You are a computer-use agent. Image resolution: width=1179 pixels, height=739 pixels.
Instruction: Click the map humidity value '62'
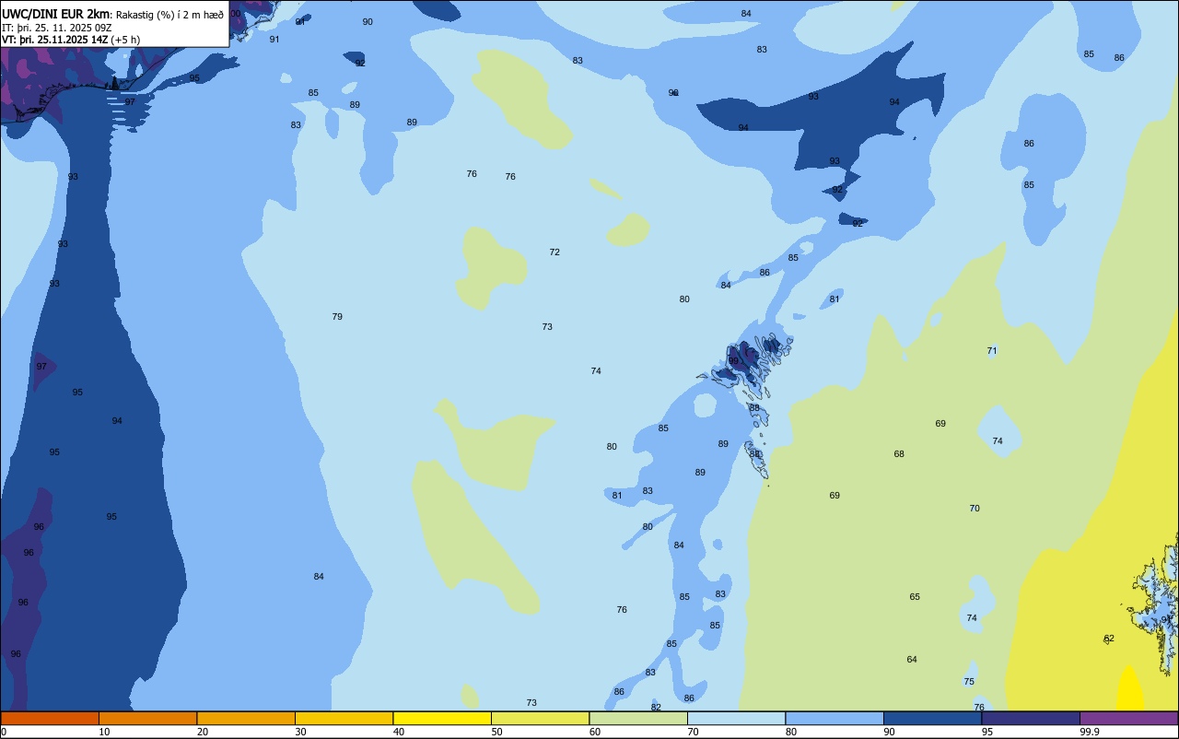(x=1109, y=639)
